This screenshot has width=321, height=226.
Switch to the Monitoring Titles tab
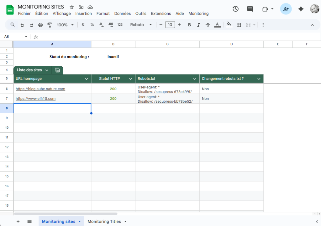pyautogui.click(x=104, y=221)
